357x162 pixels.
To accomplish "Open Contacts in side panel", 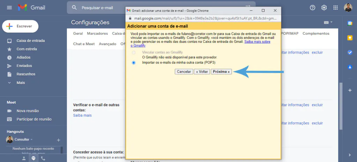I will coord(350,67).
